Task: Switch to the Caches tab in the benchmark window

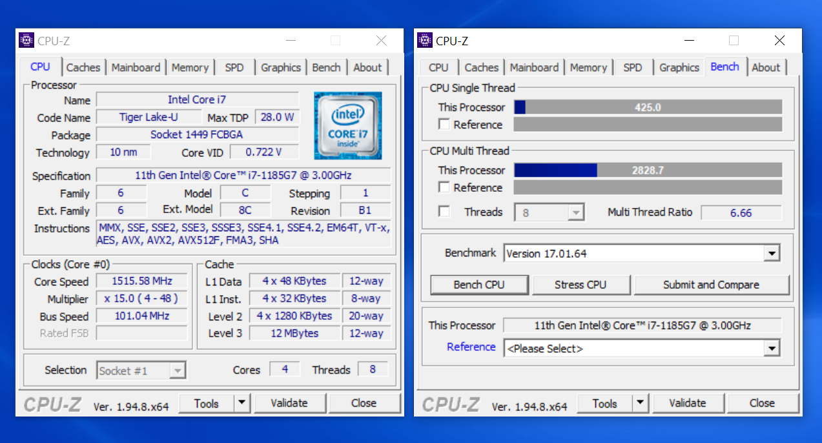Action: click(x=482, y=68)
